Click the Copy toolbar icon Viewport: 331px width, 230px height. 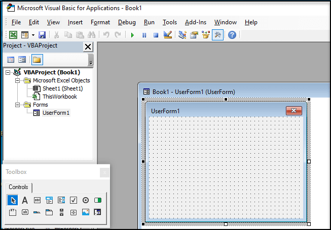click(68, 35)
